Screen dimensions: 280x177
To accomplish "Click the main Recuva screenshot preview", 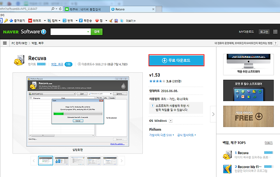I will 78,111.
